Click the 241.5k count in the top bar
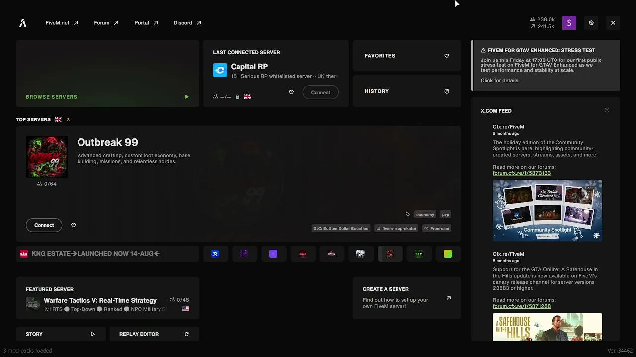The image size is (636, 357). 542,26
